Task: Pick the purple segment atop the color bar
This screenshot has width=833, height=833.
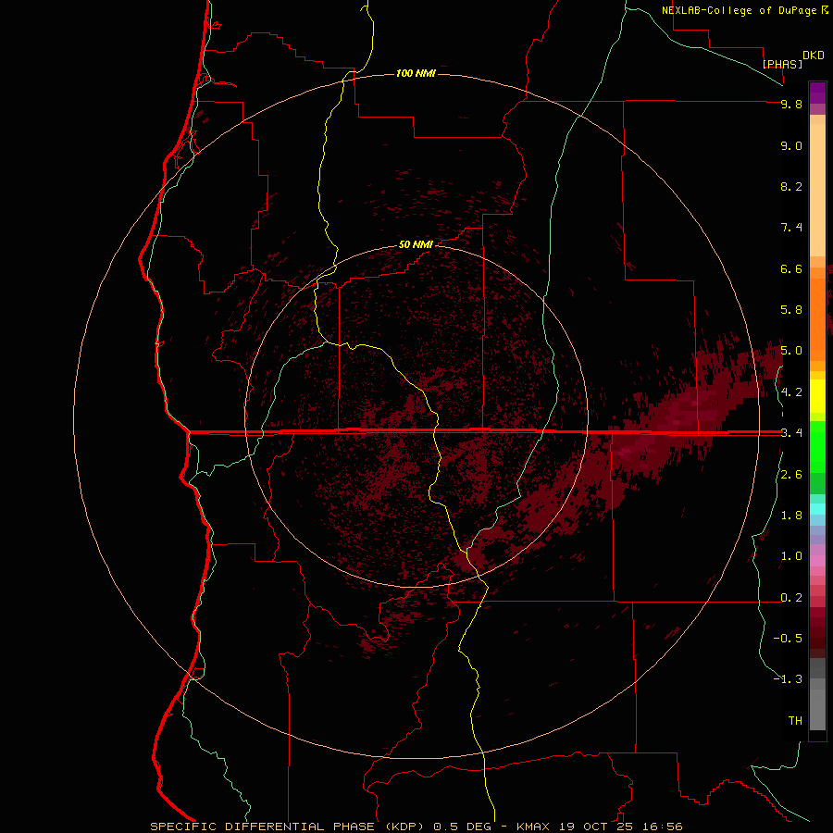Action: coord(817,93)
